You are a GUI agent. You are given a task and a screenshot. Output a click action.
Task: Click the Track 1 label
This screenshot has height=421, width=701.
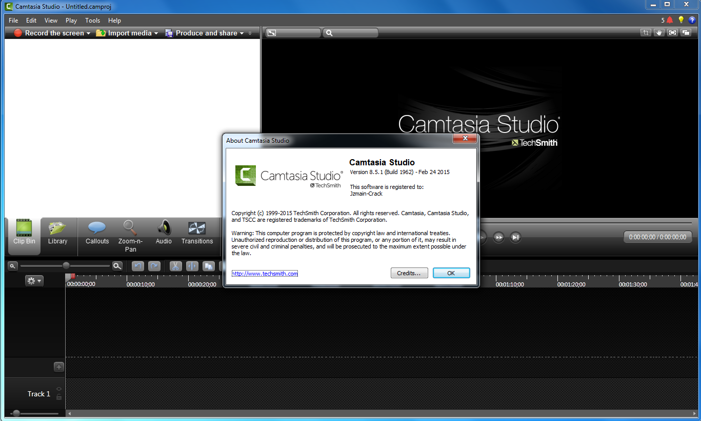click(39, 394)
